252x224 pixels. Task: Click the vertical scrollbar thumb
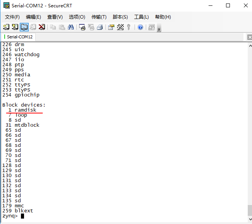tap(250, 210)
